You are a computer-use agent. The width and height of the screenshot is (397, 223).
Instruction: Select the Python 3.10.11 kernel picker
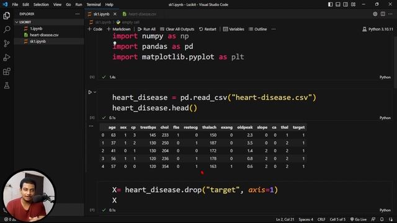[x=378, y=29]
